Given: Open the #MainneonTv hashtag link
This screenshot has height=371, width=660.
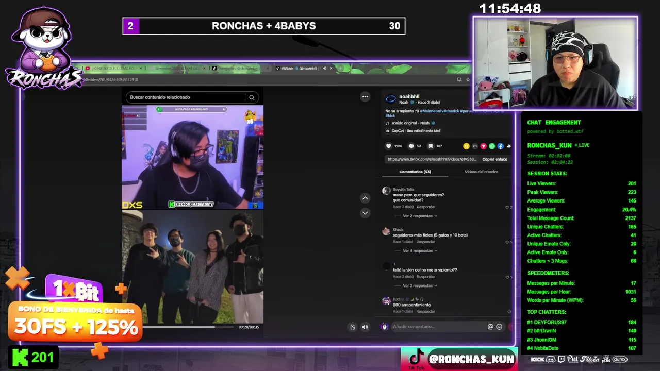Looking at the screenshot, I should (432, 111).
